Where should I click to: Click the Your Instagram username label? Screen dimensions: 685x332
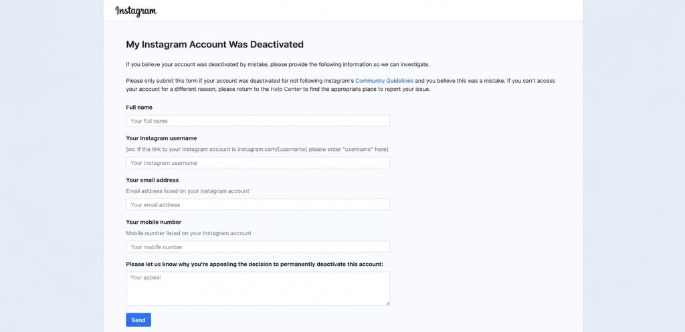pyautogui.click(x=161, y=138)
